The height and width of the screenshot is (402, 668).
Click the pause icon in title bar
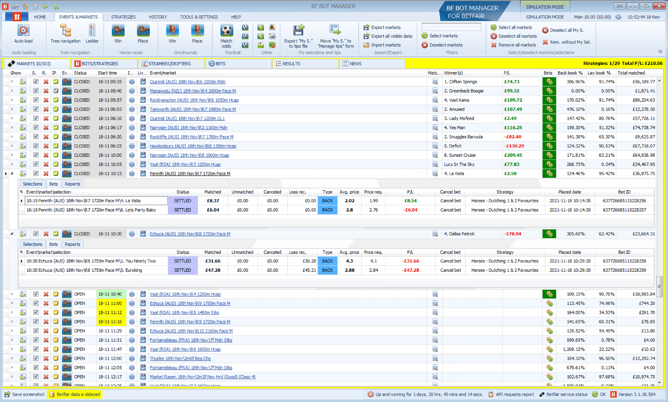coord(56,6)
